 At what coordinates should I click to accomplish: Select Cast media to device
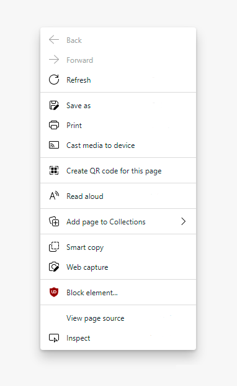[x=118, y=145]
